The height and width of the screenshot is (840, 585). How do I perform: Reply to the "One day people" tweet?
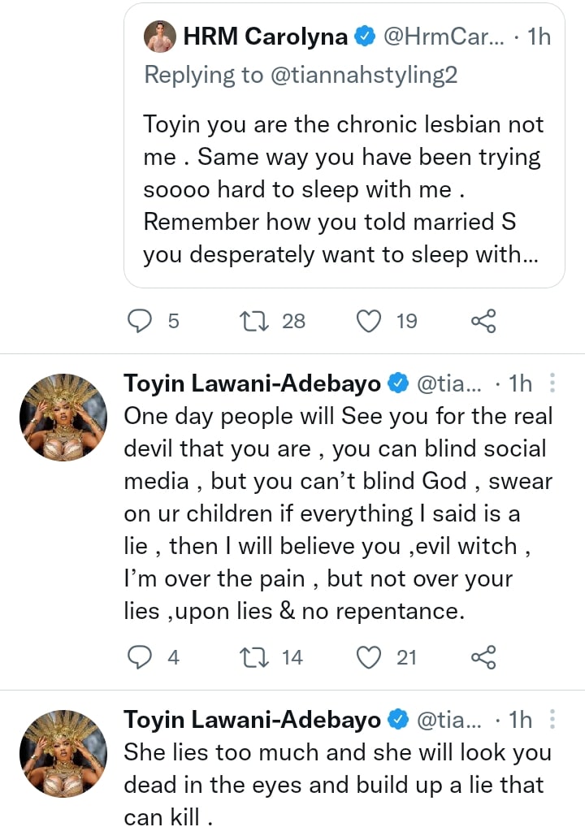pos(141,657)
